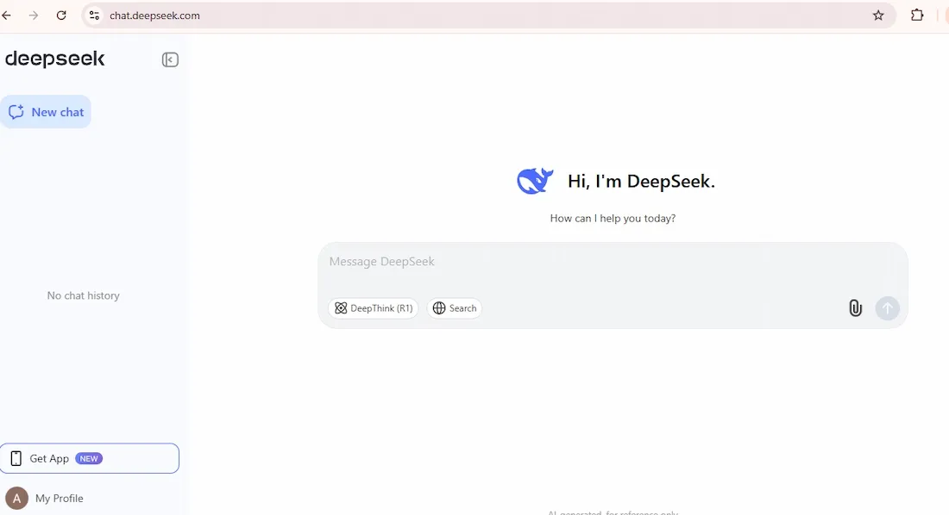Start a New chat
Screen dimensions: 949x515
pyautogui.click(x=46, y=112)
